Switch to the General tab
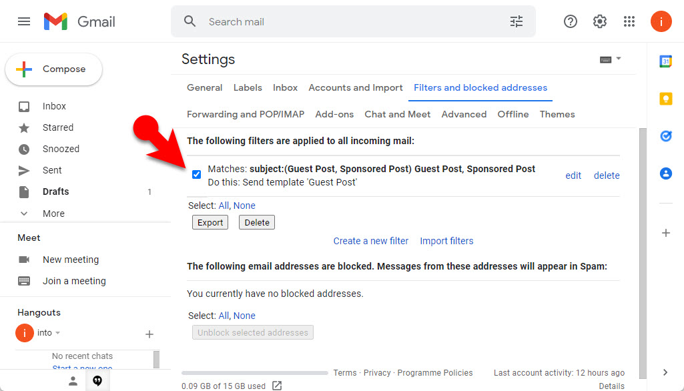Image resolution: width=684 pixels, height=391 pixels. pos(205,87)
